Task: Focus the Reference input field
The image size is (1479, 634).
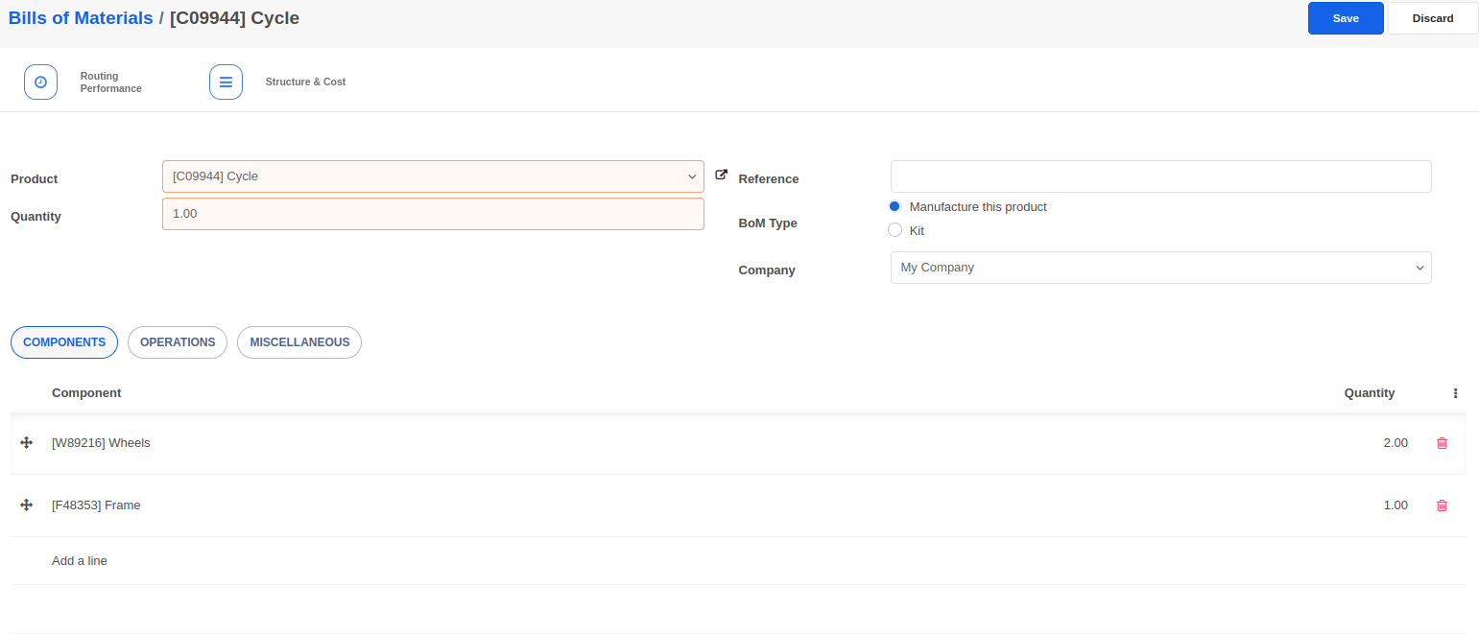Action: coord(1160,176)
